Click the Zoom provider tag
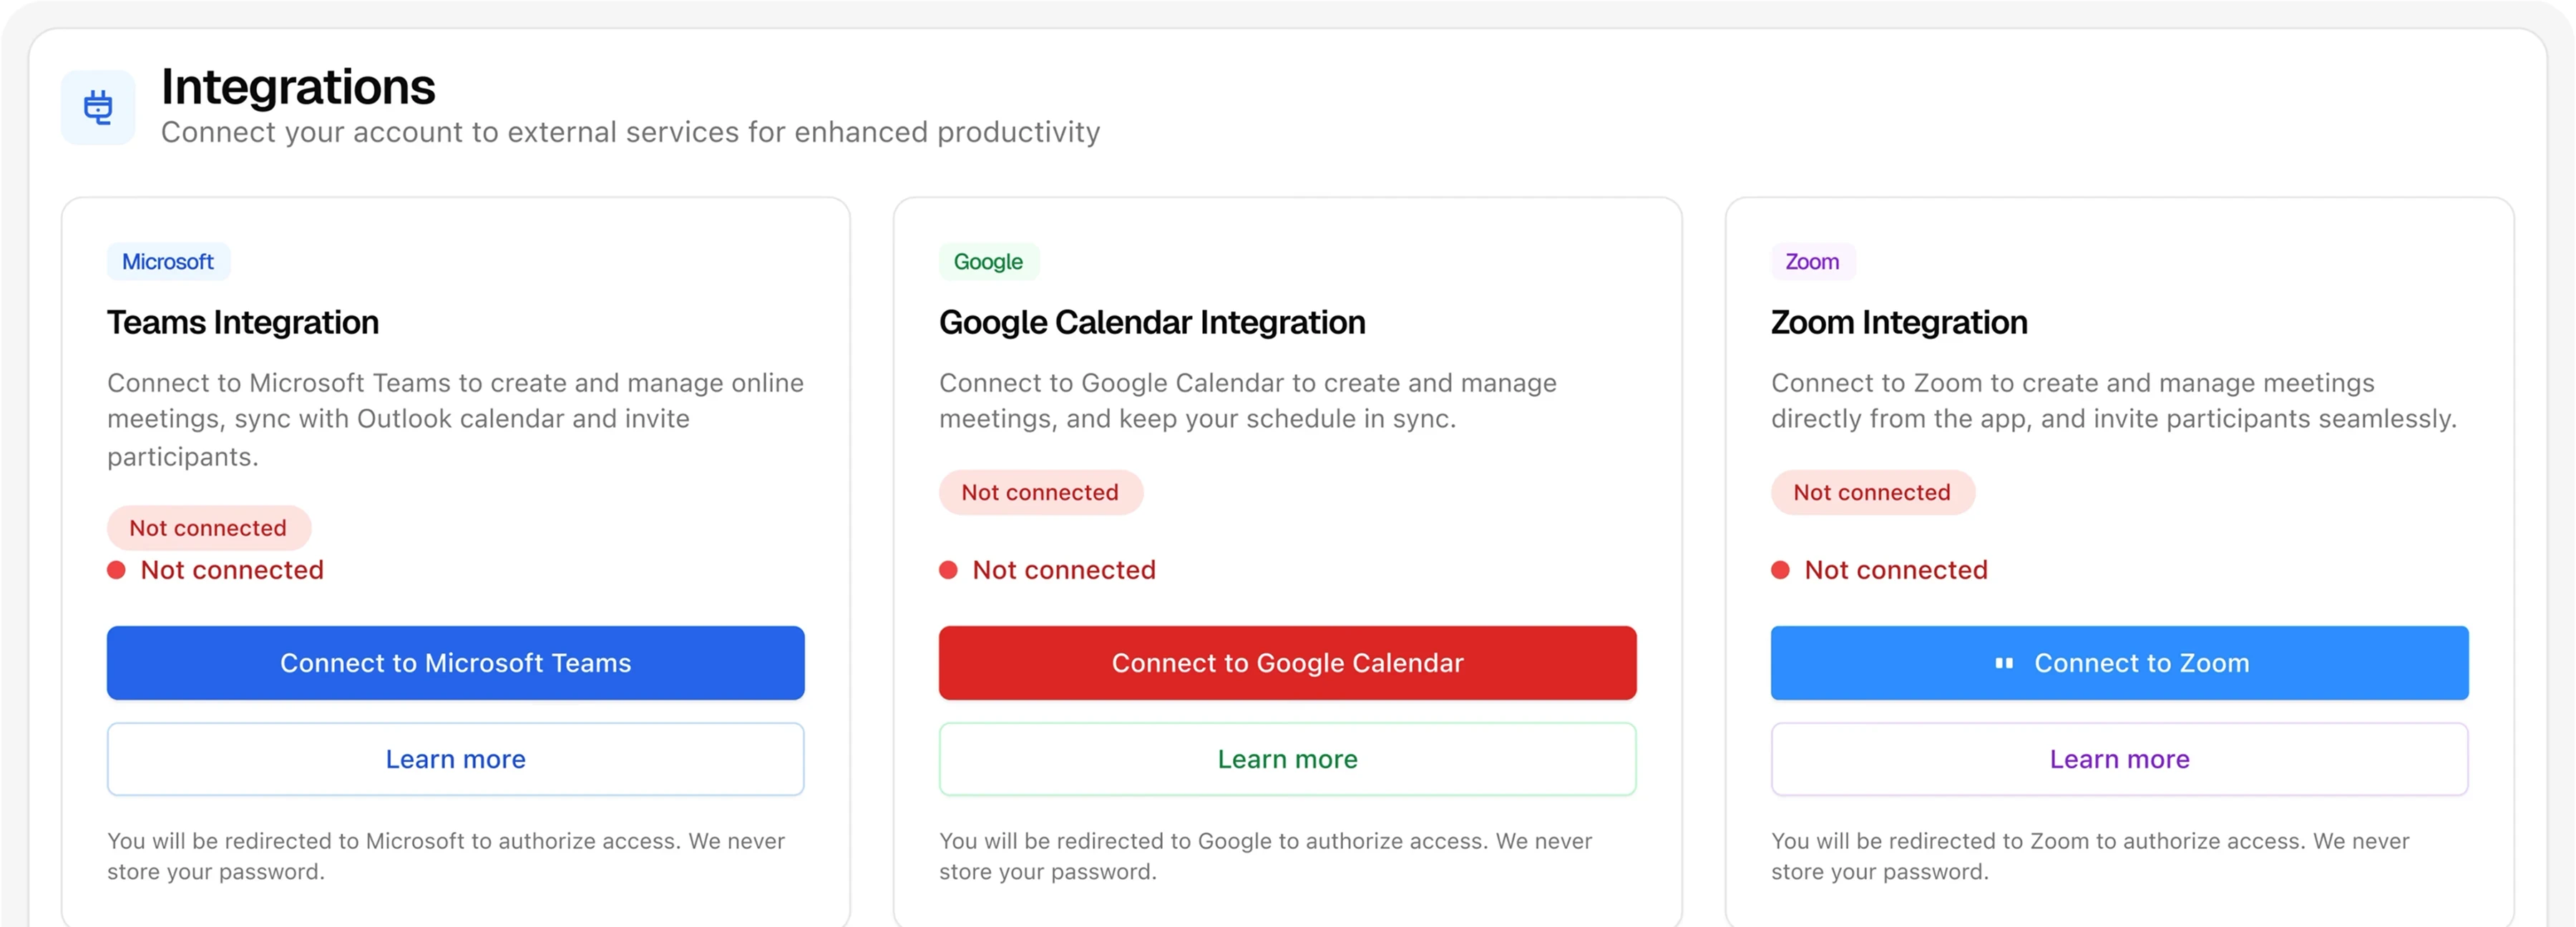The image size is (2576, 927). pyautogui.click(x=1812, y=262)
